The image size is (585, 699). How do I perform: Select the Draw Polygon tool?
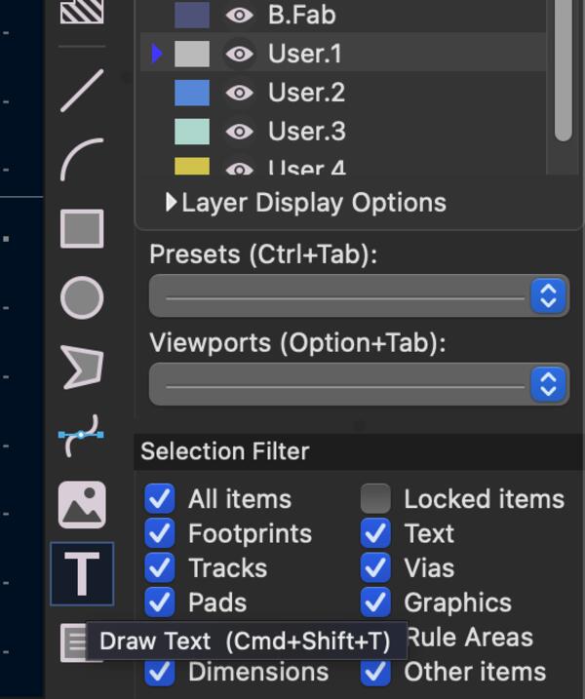point(82,367)
